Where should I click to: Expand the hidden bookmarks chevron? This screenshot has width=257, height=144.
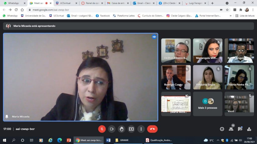(230, 16)
